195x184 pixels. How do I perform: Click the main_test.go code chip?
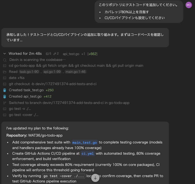click(85, 142)
